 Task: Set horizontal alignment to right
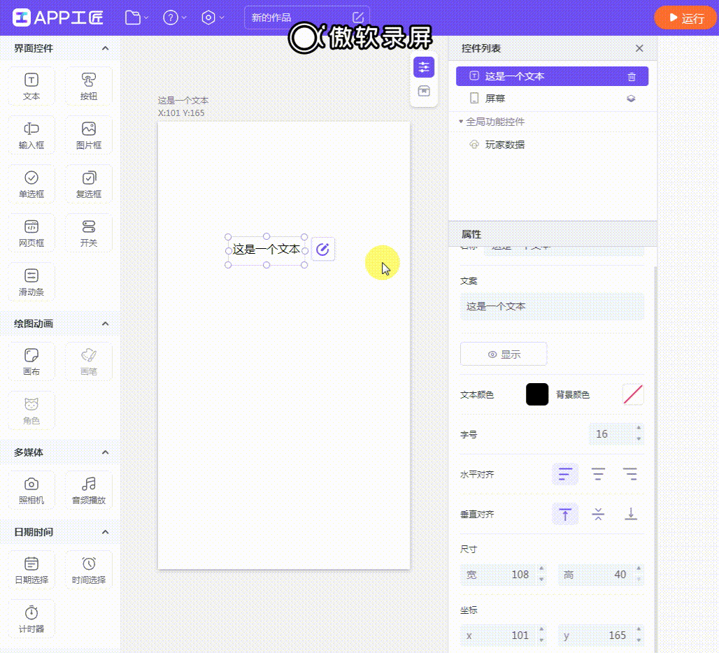(x=630, y=474)
